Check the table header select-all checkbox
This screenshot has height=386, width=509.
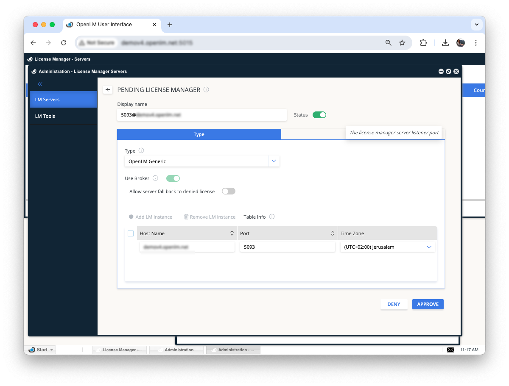click(x=131, y=233)
